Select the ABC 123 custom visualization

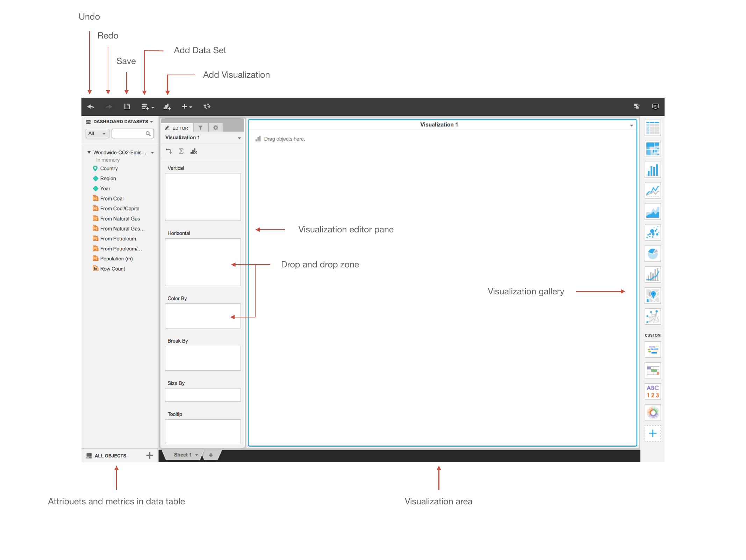click(653, 392)
